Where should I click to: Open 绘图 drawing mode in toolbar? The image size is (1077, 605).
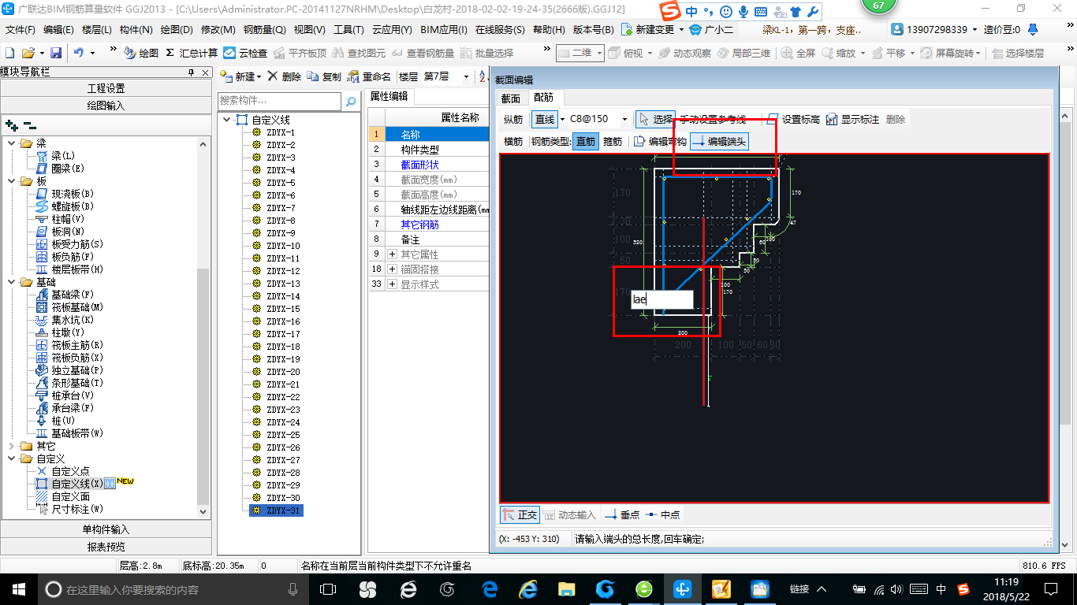click(141, 53)
